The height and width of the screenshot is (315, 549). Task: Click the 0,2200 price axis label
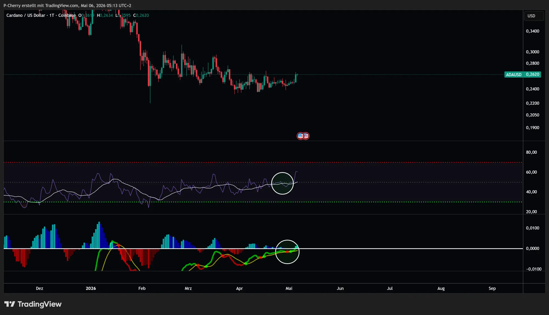point(533,103)
